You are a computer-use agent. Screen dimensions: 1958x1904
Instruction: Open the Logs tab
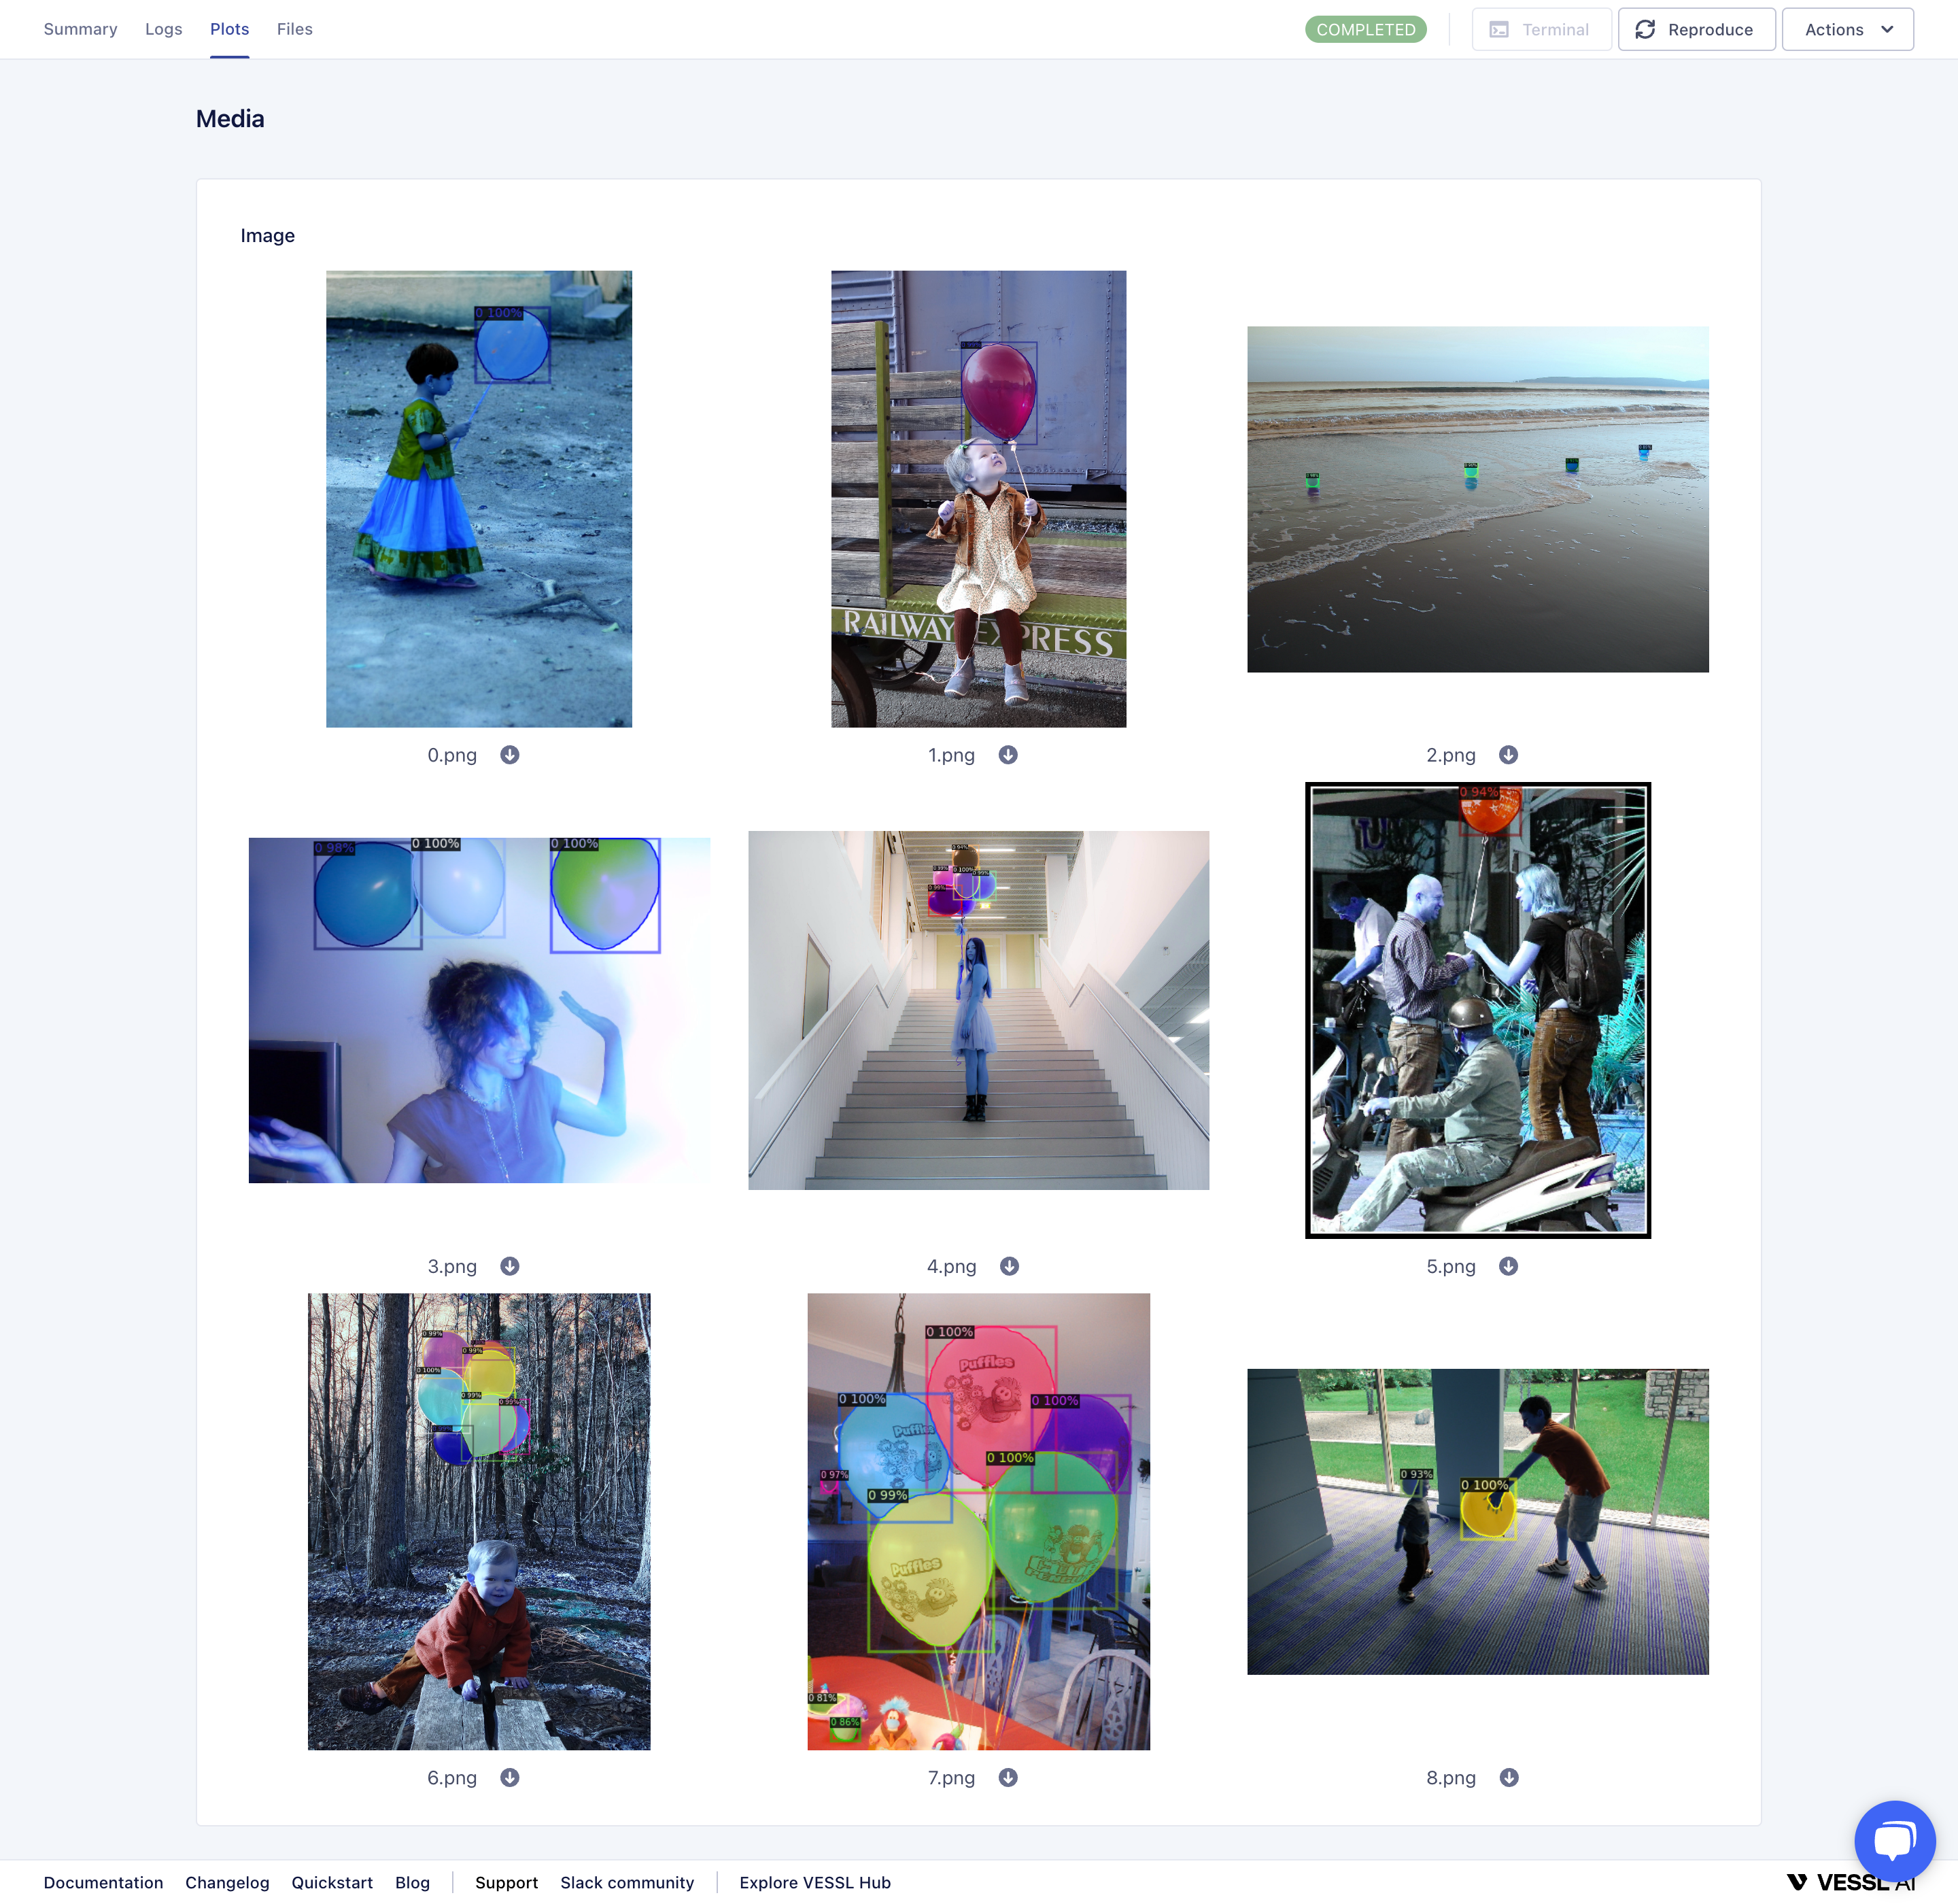(163, 30)
